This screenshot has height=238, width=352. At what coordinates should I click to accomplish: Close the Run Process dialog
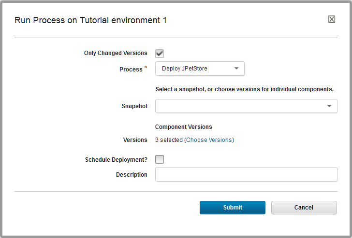pos(332,19)
